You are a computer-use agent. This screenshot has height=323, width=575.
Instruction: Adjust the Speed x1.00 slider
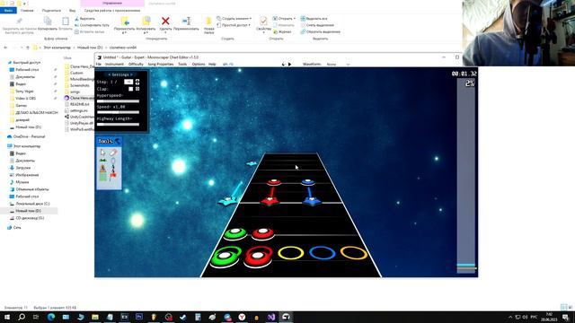118,112
